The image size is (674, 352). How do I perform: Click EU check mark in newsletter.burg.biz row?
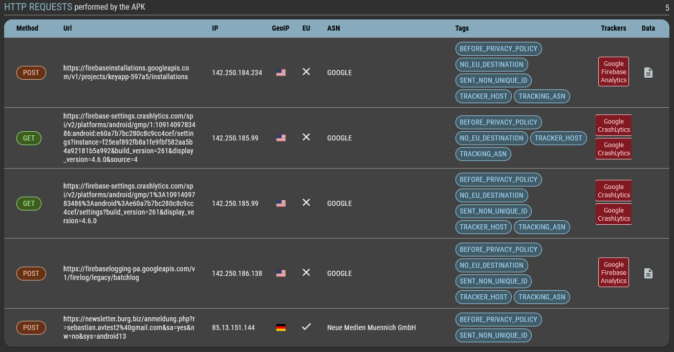pyautogui.click(x=306, y=327)
